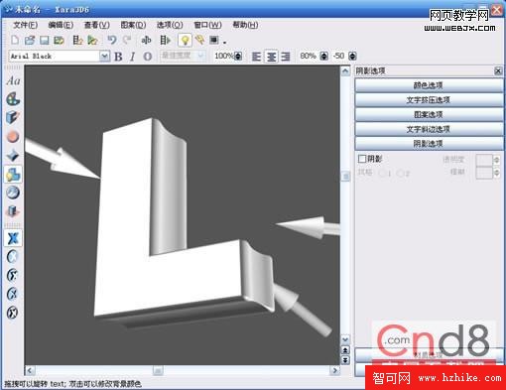Expand the Arial Black font dropdown
The width and height of the screenshot is (506, 390).
coord(104,57)
